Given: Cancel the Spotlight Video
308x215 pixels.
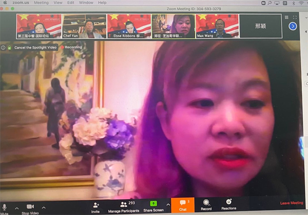Looking at the screenshot, I should point(35,48).
